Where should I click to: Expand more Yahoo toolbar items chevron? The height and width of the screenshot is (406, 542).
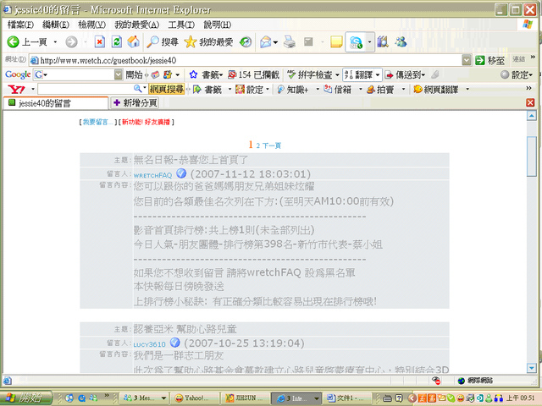click(x=528, y=88)
